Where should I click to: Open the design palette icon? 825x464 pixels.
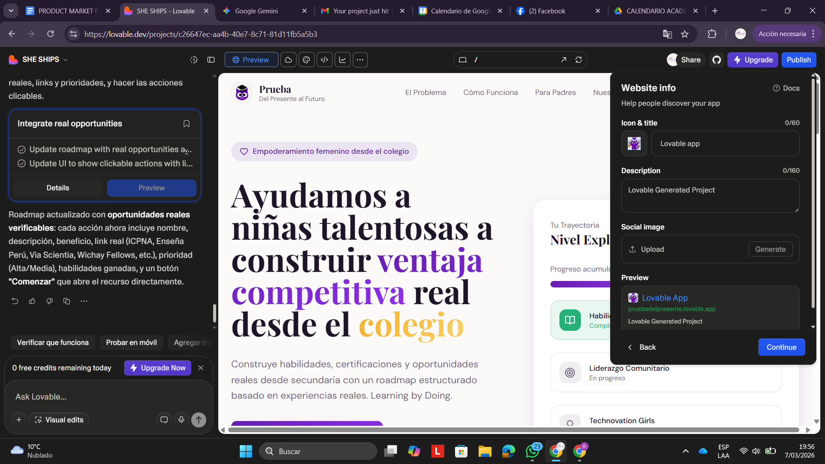point(306,60)
